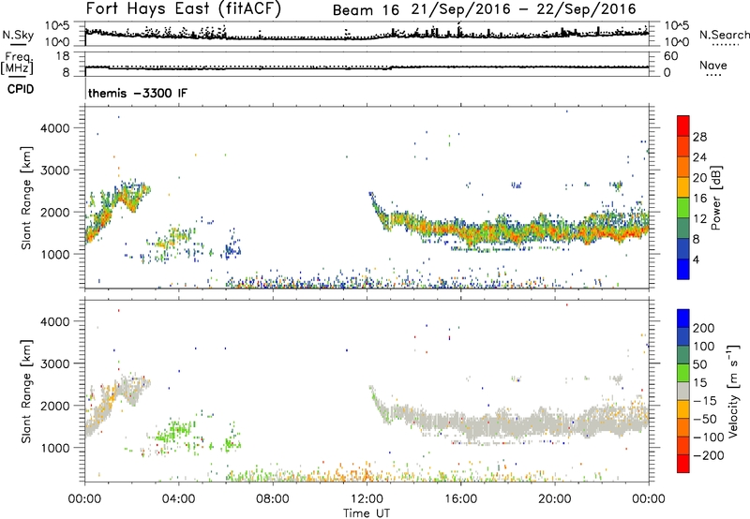Click the dotted line sample under Nave
This screenshot has width=750, height=519.
click(x=713, y=76)
